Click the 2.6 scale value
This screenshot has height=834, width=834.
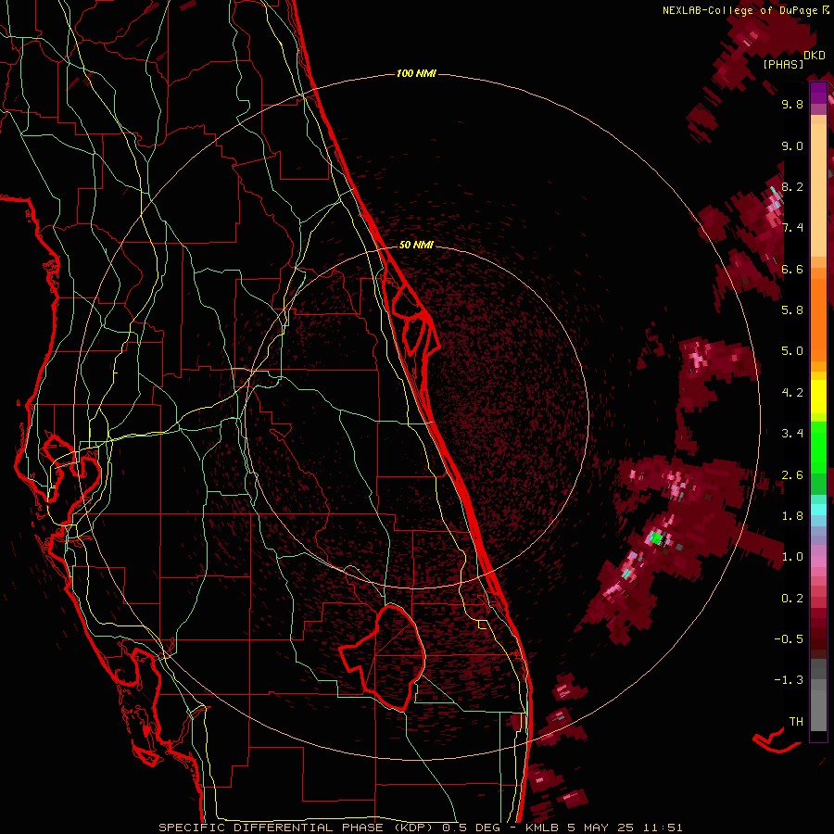point(792,475)
